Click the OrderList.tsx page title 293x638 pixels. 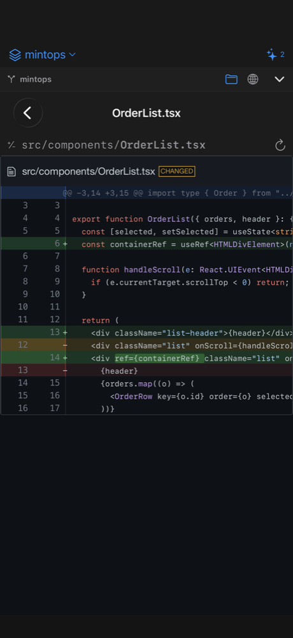146,113
